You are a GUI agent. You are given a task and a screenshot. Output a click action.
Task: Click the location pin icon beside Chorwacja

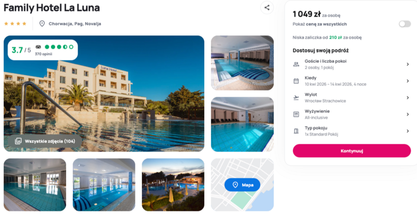42,23
